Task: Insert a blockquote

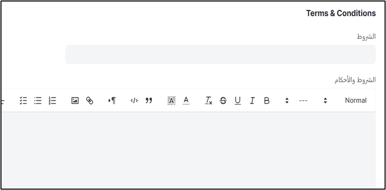Action: tap(149, 101)
